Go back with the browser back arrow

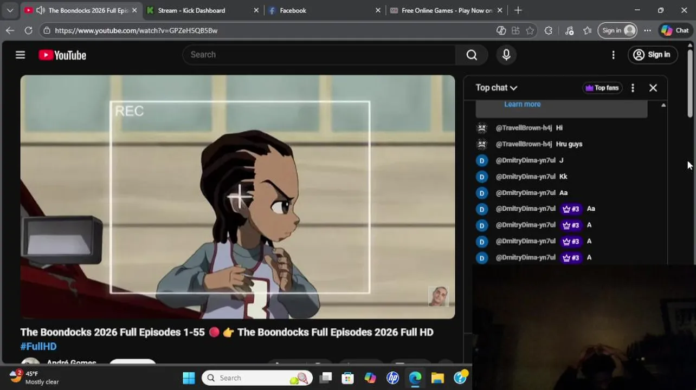[x=10, y=30]
